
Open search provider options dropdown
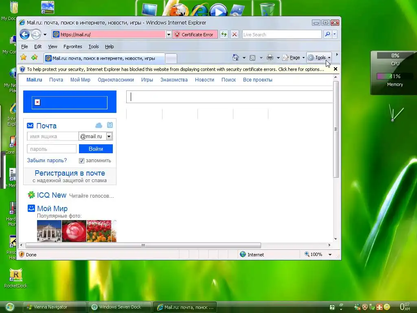pyautogui.click(x=335, y=34)
